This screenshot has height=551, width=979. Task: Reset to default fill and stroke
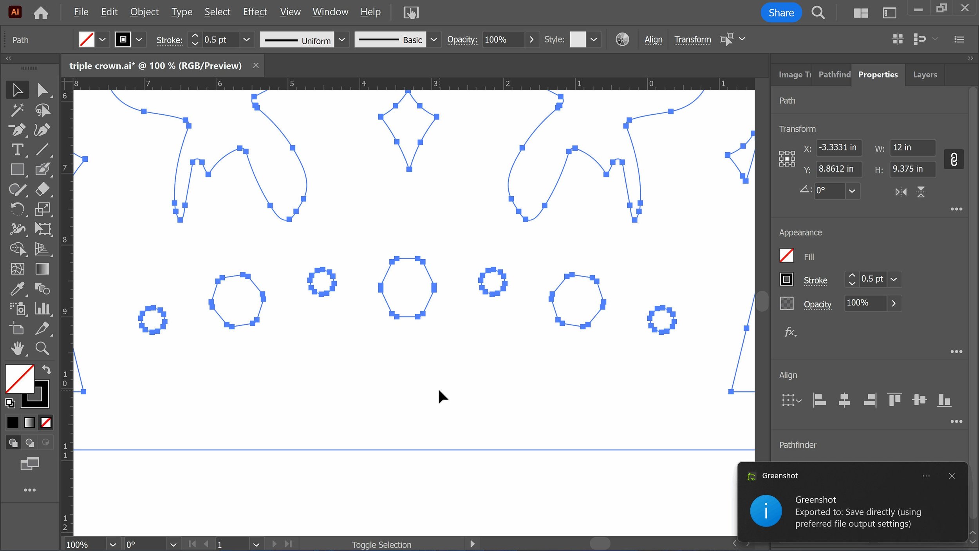(10, 403)
